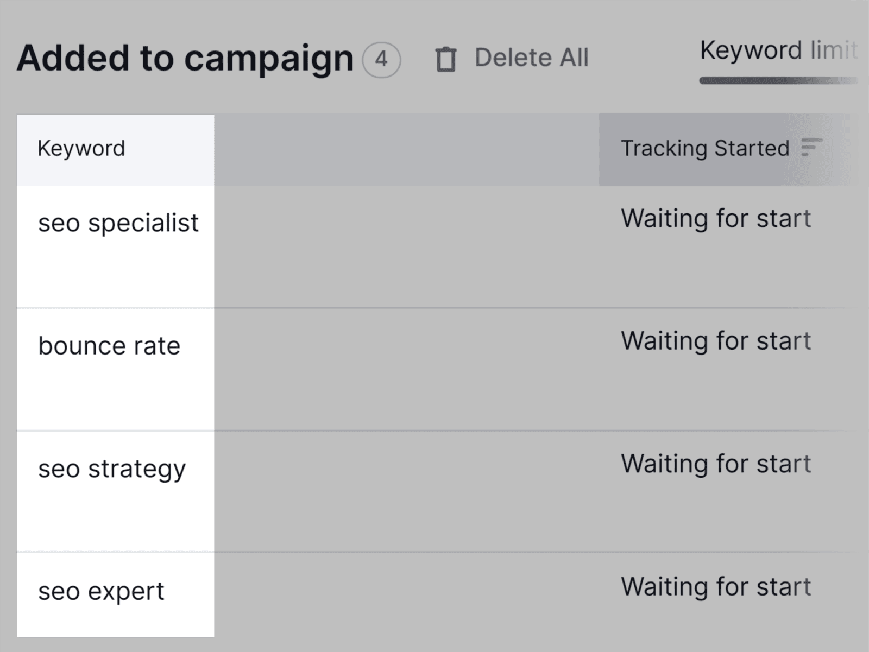The image size is (869, 652).
Task: Select the "bounce rate" keyword
Action: (109, 346)
